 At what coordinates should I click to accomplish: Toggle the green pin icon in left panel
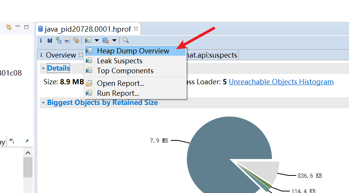(27, 141)
